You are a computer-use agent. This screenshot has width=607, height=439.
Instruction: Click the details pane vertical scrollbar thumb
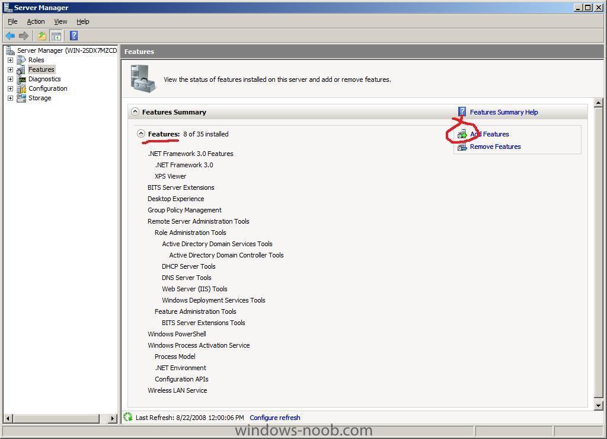[599, 253]
